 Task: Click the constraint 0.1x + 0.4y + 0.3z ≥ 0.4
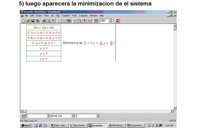pos(44,33)
